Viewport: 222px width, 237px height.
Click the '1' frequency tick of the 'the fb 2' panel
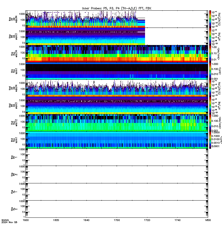(x=24, y=217)
